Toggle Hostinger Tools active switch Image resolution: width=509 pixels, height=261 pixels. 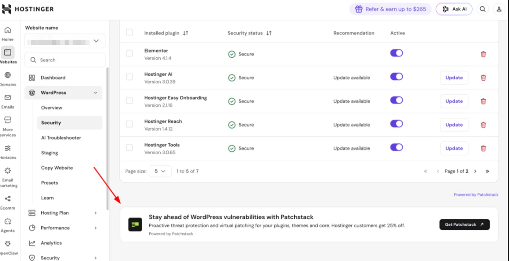click(x=397, y=148)
